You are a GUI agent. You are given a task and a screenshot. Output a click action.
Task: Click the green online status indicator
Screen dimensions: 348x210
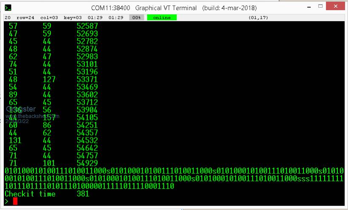coord(162,17)
